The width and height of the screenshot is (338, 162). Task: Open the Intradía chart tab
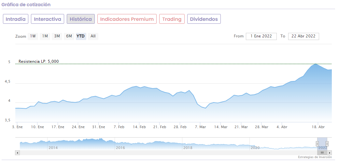[x=16, y=19]
